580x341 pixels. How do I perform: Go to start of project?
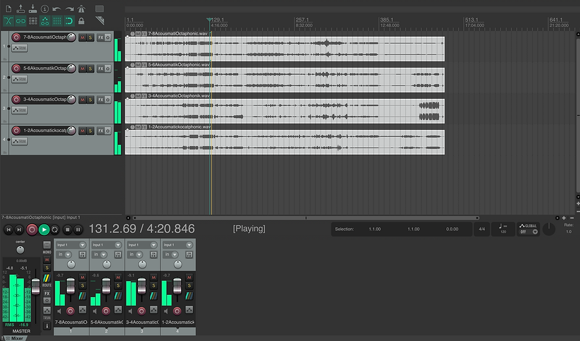click(8, 229)
